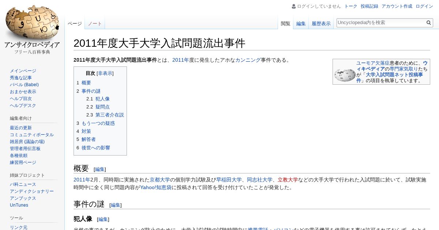Open UnTunes link
Viewport: 439px width, 230px height.
point(19,205)
